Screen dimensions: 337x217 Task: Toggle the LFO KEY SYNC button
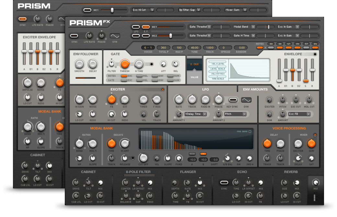pos(233,100)
